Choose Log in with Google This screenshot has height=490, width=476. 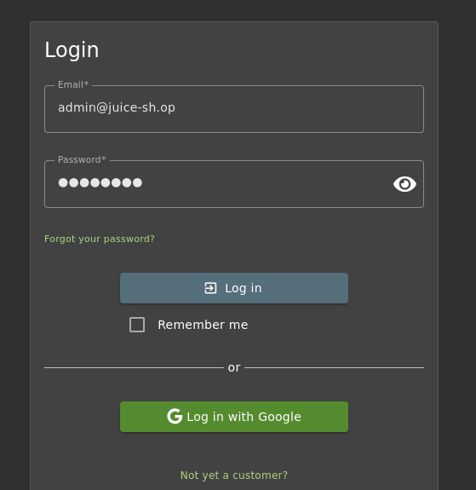234,417
